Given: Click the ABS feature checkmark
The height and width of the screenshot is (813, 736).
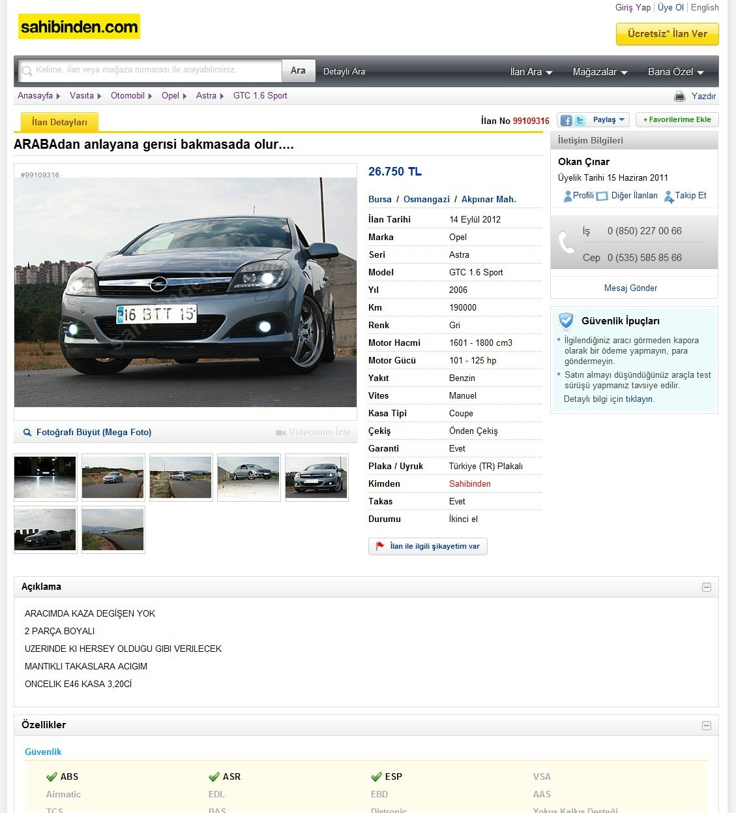Looking at the screenshot, I should click(52, 776).
